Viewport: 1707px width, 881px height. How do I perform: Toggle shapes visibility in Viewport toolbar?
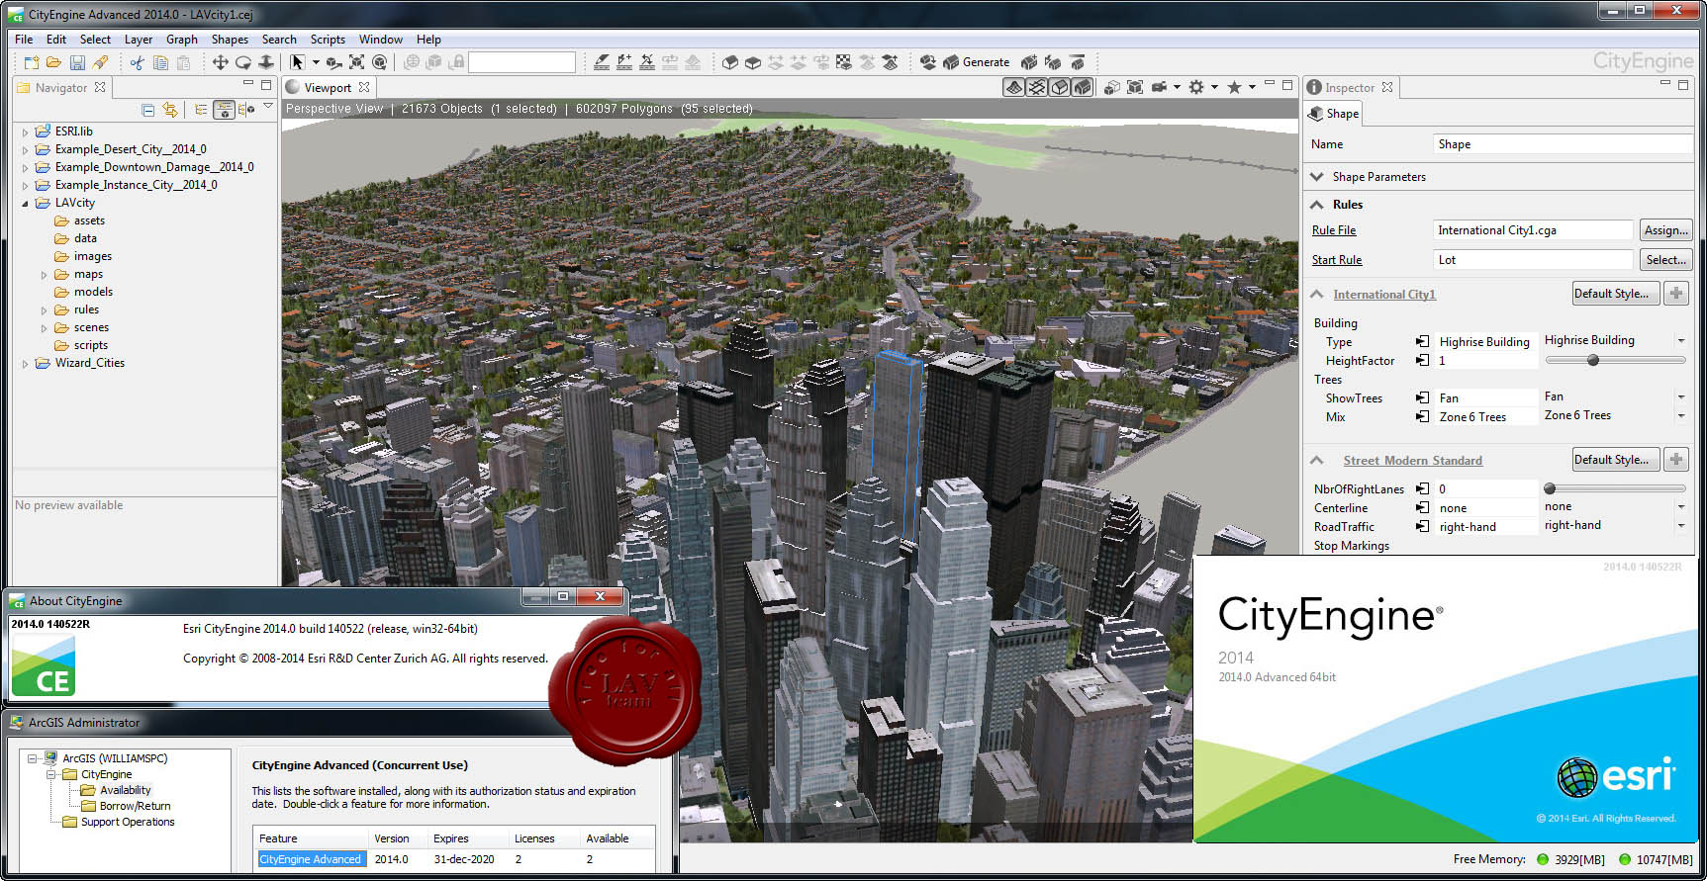(1060, 87)
